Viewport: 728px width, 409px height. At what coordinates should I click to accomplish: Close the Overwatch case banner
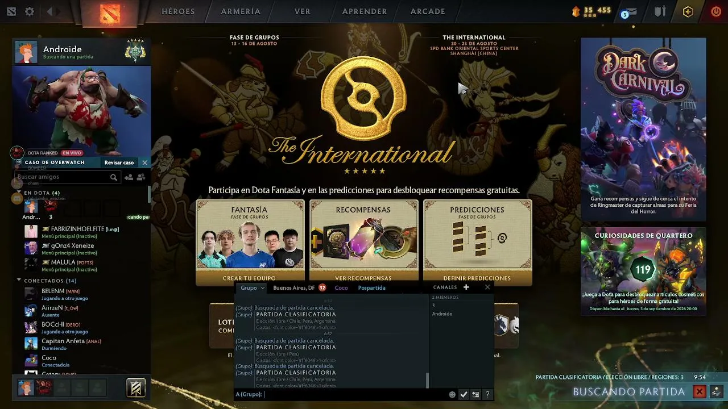(x=144, y=162)
